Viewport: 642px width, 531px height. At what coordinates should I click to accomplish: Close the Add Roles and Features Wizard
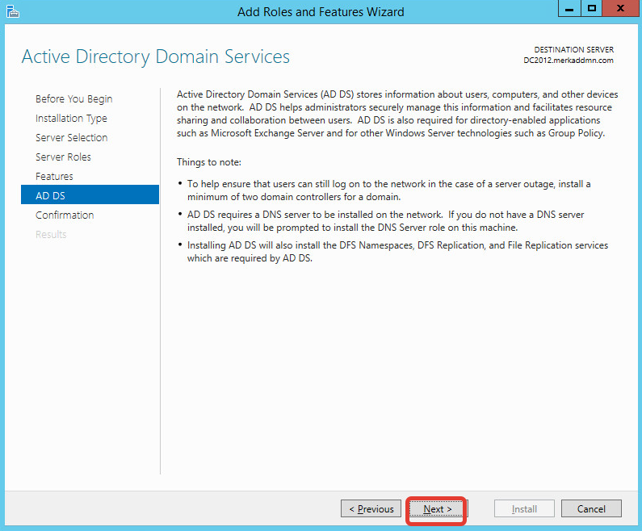[620, 9]
